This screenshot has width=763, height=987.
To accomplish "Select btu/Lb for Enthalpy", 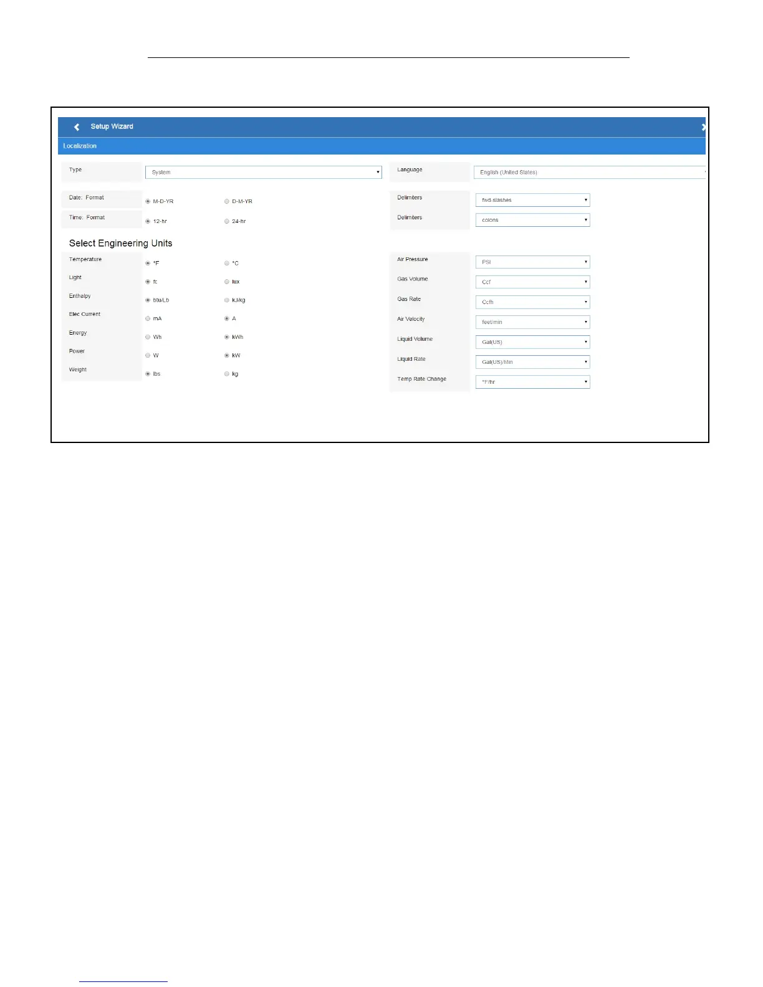I will click(x=148, y=300).
